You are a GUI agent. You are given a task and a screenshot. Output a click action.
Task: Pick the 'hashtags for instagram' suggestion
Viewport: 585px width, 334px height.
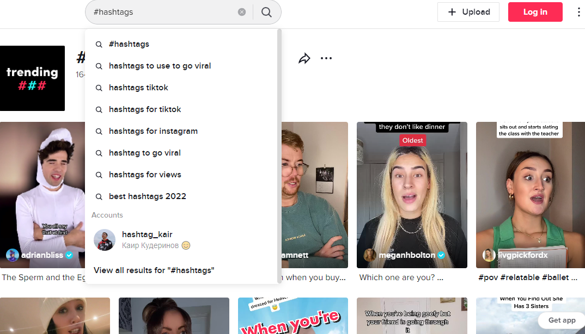[181, 131]
